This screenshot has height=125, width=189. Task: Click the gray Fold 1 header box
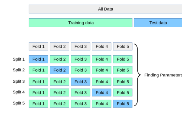click(38, 46)
